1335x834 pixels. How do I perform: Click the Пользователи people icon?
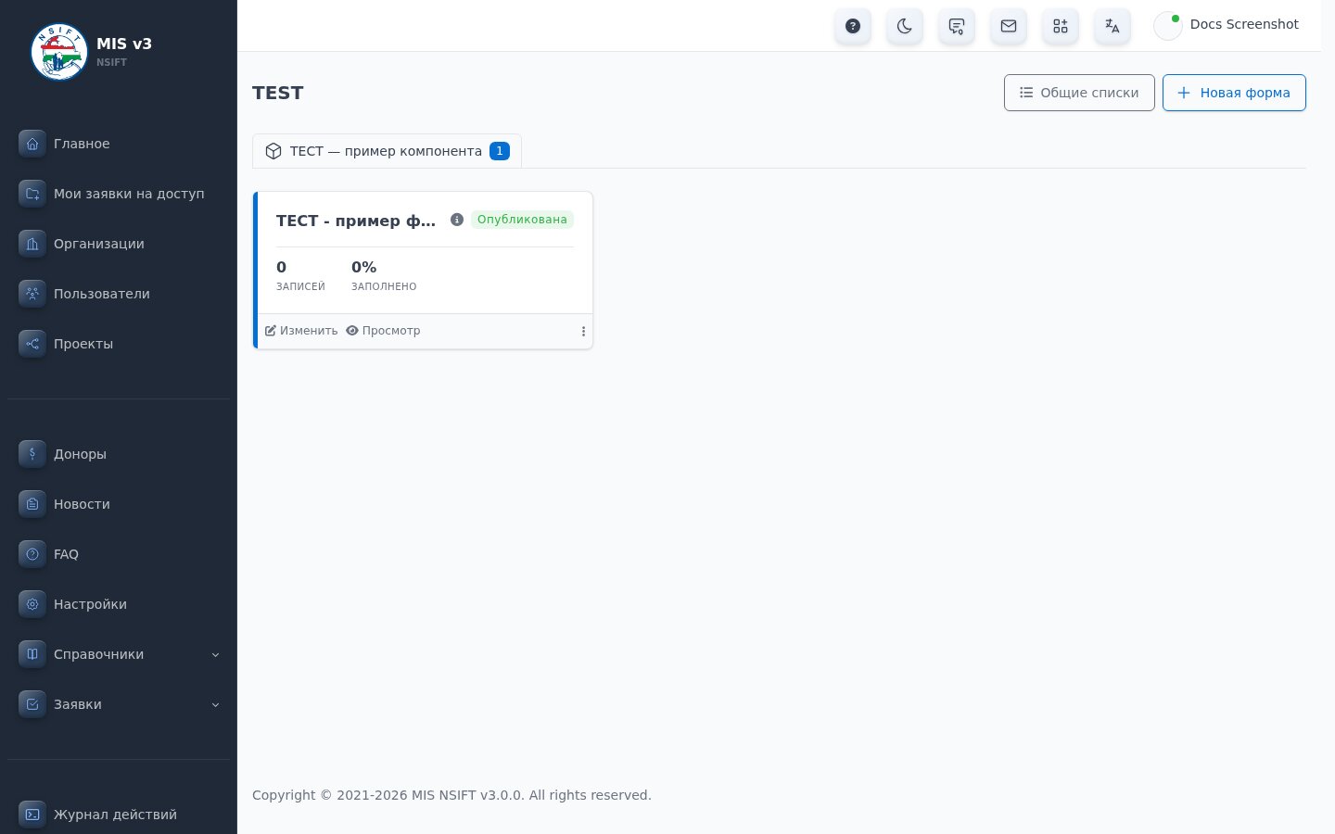[32, 294]
